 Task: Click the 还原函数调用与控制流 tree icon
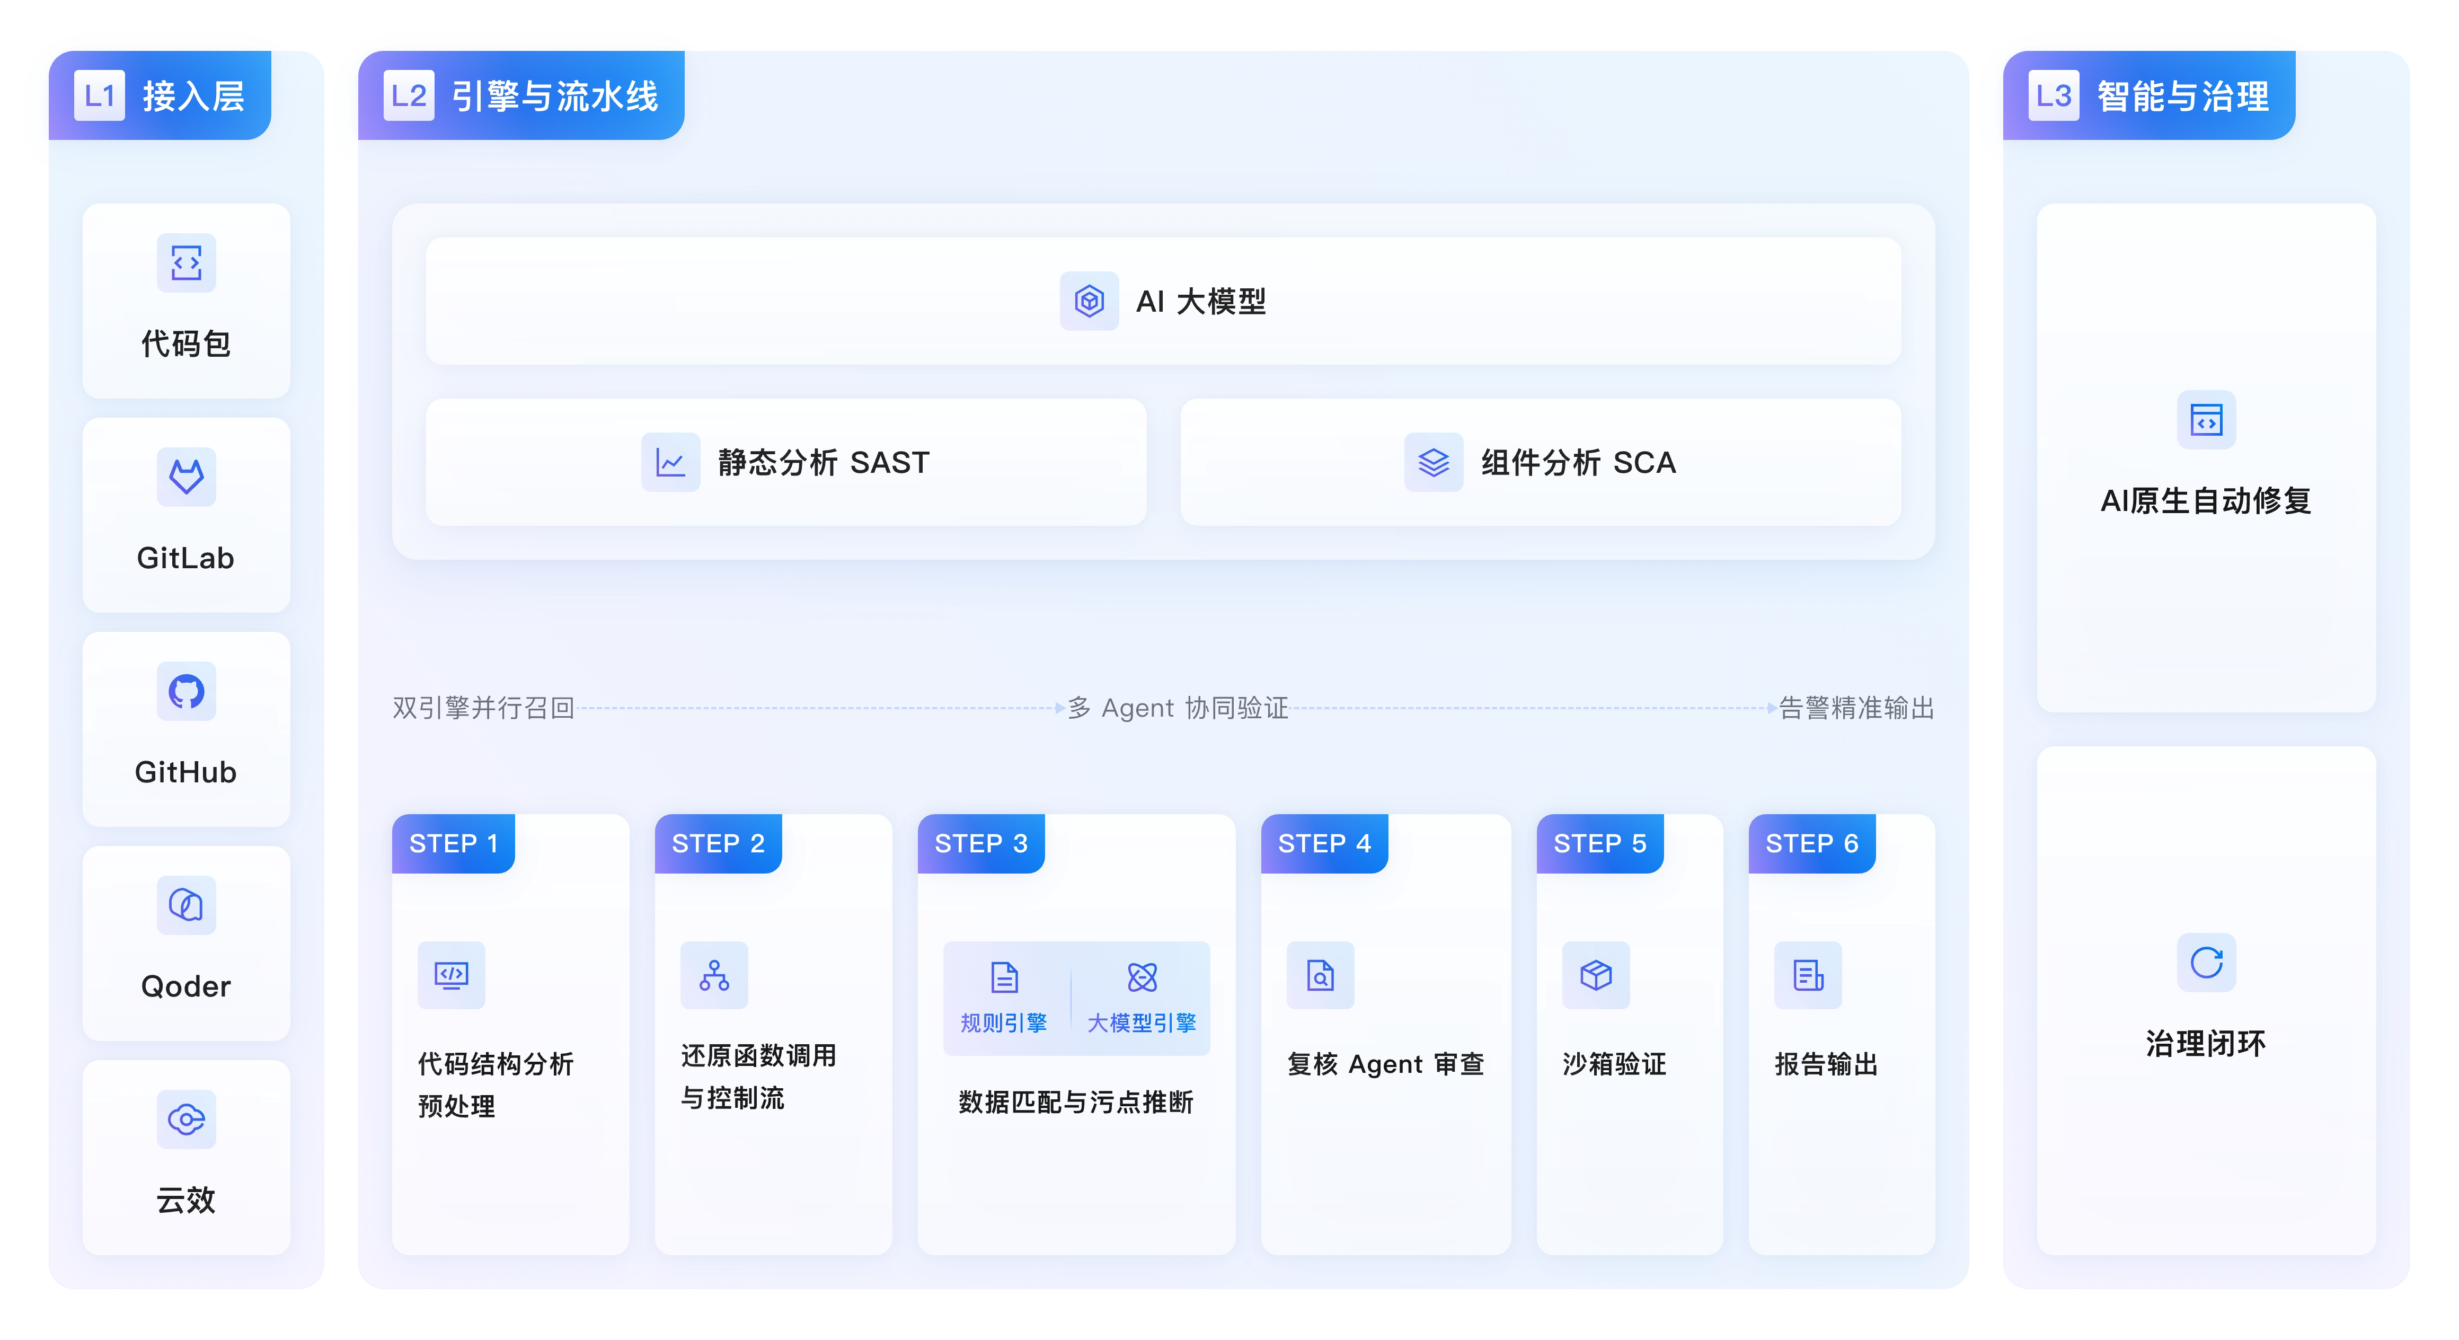pos(714,975)
